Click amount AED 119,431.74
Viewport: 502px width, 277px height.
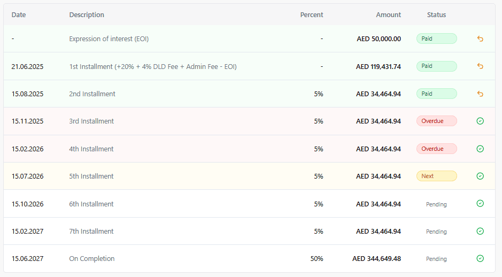click(379, 67)
